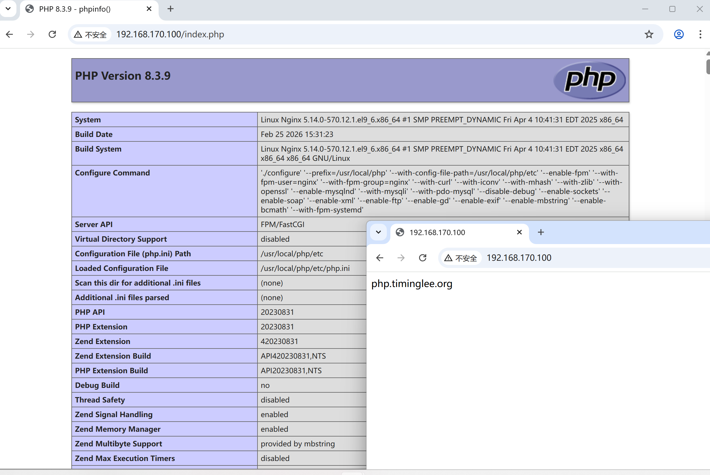Screen dimensions: 710x475
Task: Open a new tab in main browser
Action: point(171,9)
